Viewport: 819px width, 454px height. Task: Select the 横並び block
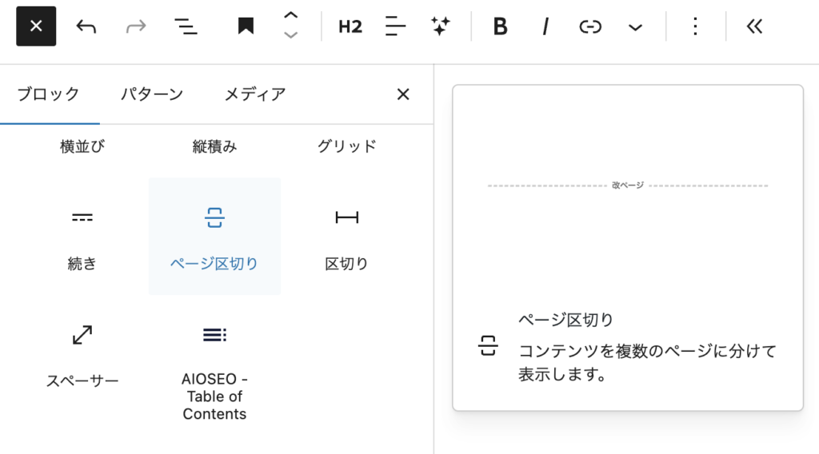click(x=82, y=146)
